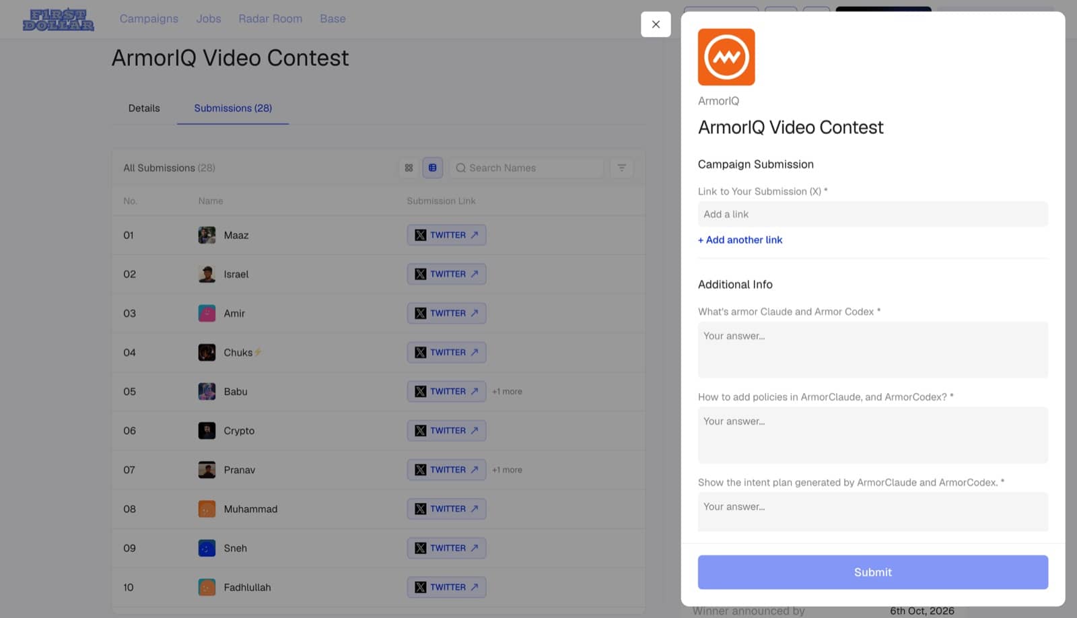This screenshot has height=618, width=1077.
Task: Click answer box for adding policies question
Action: (872, 435)
